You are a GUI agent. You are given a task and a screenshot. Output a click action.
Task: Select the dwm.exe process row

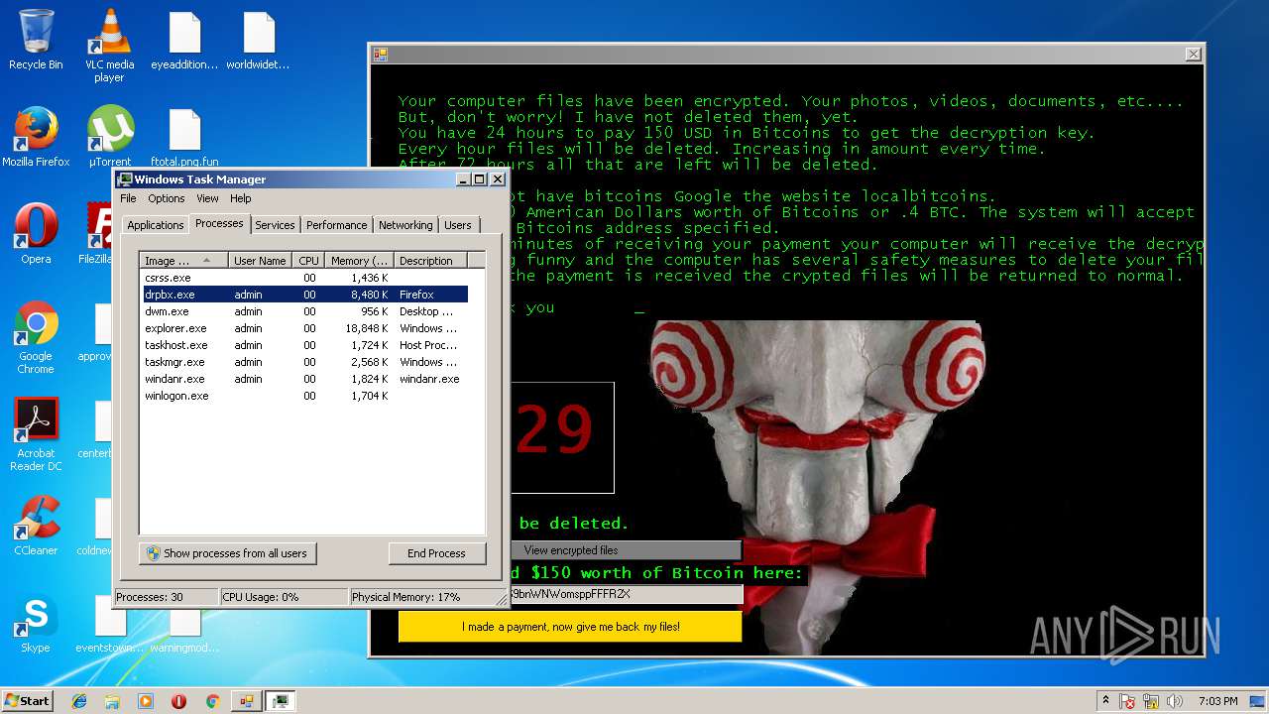[x=303, y=311]
